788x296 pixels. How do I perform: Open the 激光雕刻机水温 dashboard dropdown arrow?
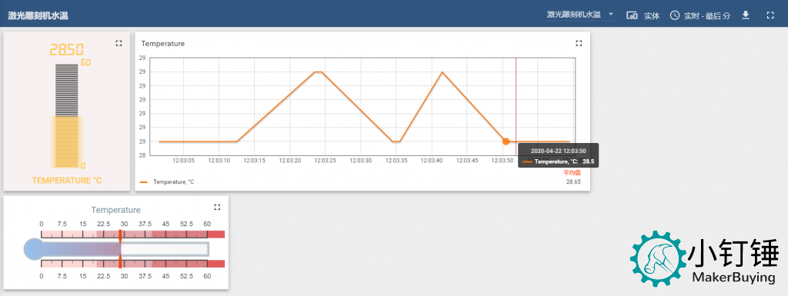pos(610,14)
